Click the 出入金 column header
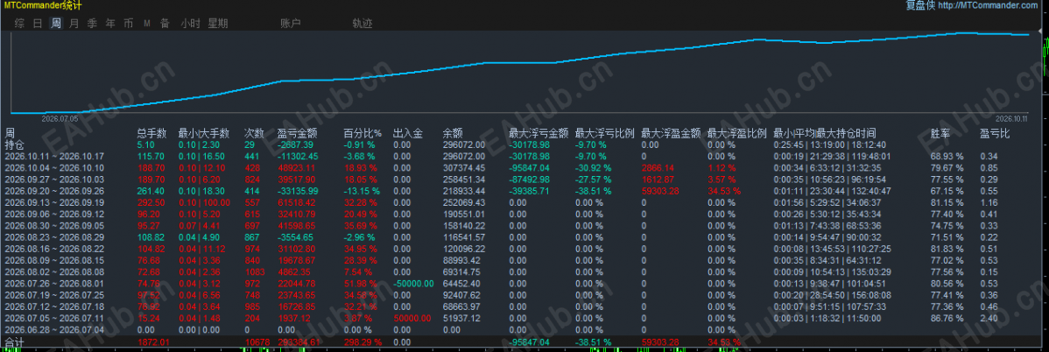 (x=408, y=133)
